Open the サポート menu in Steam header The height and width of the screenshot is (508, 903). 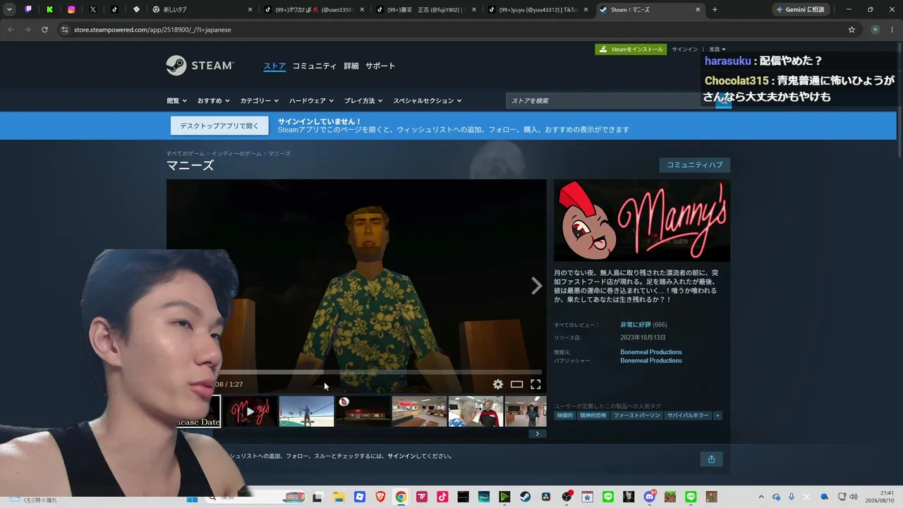point(380,66)
